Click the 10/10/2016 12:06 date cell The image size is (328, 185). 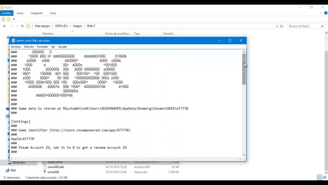click(x=116, y=172)
